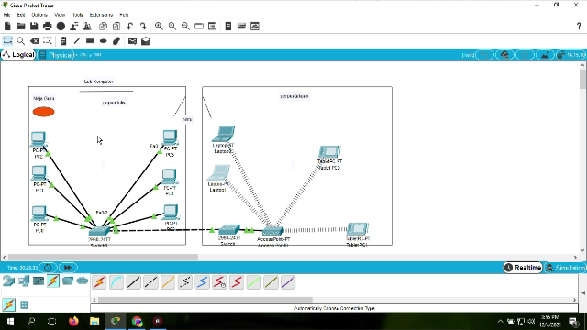587x330 pixels.
Task: Switch to Realtime mode
Action: [x=523, y=268]
